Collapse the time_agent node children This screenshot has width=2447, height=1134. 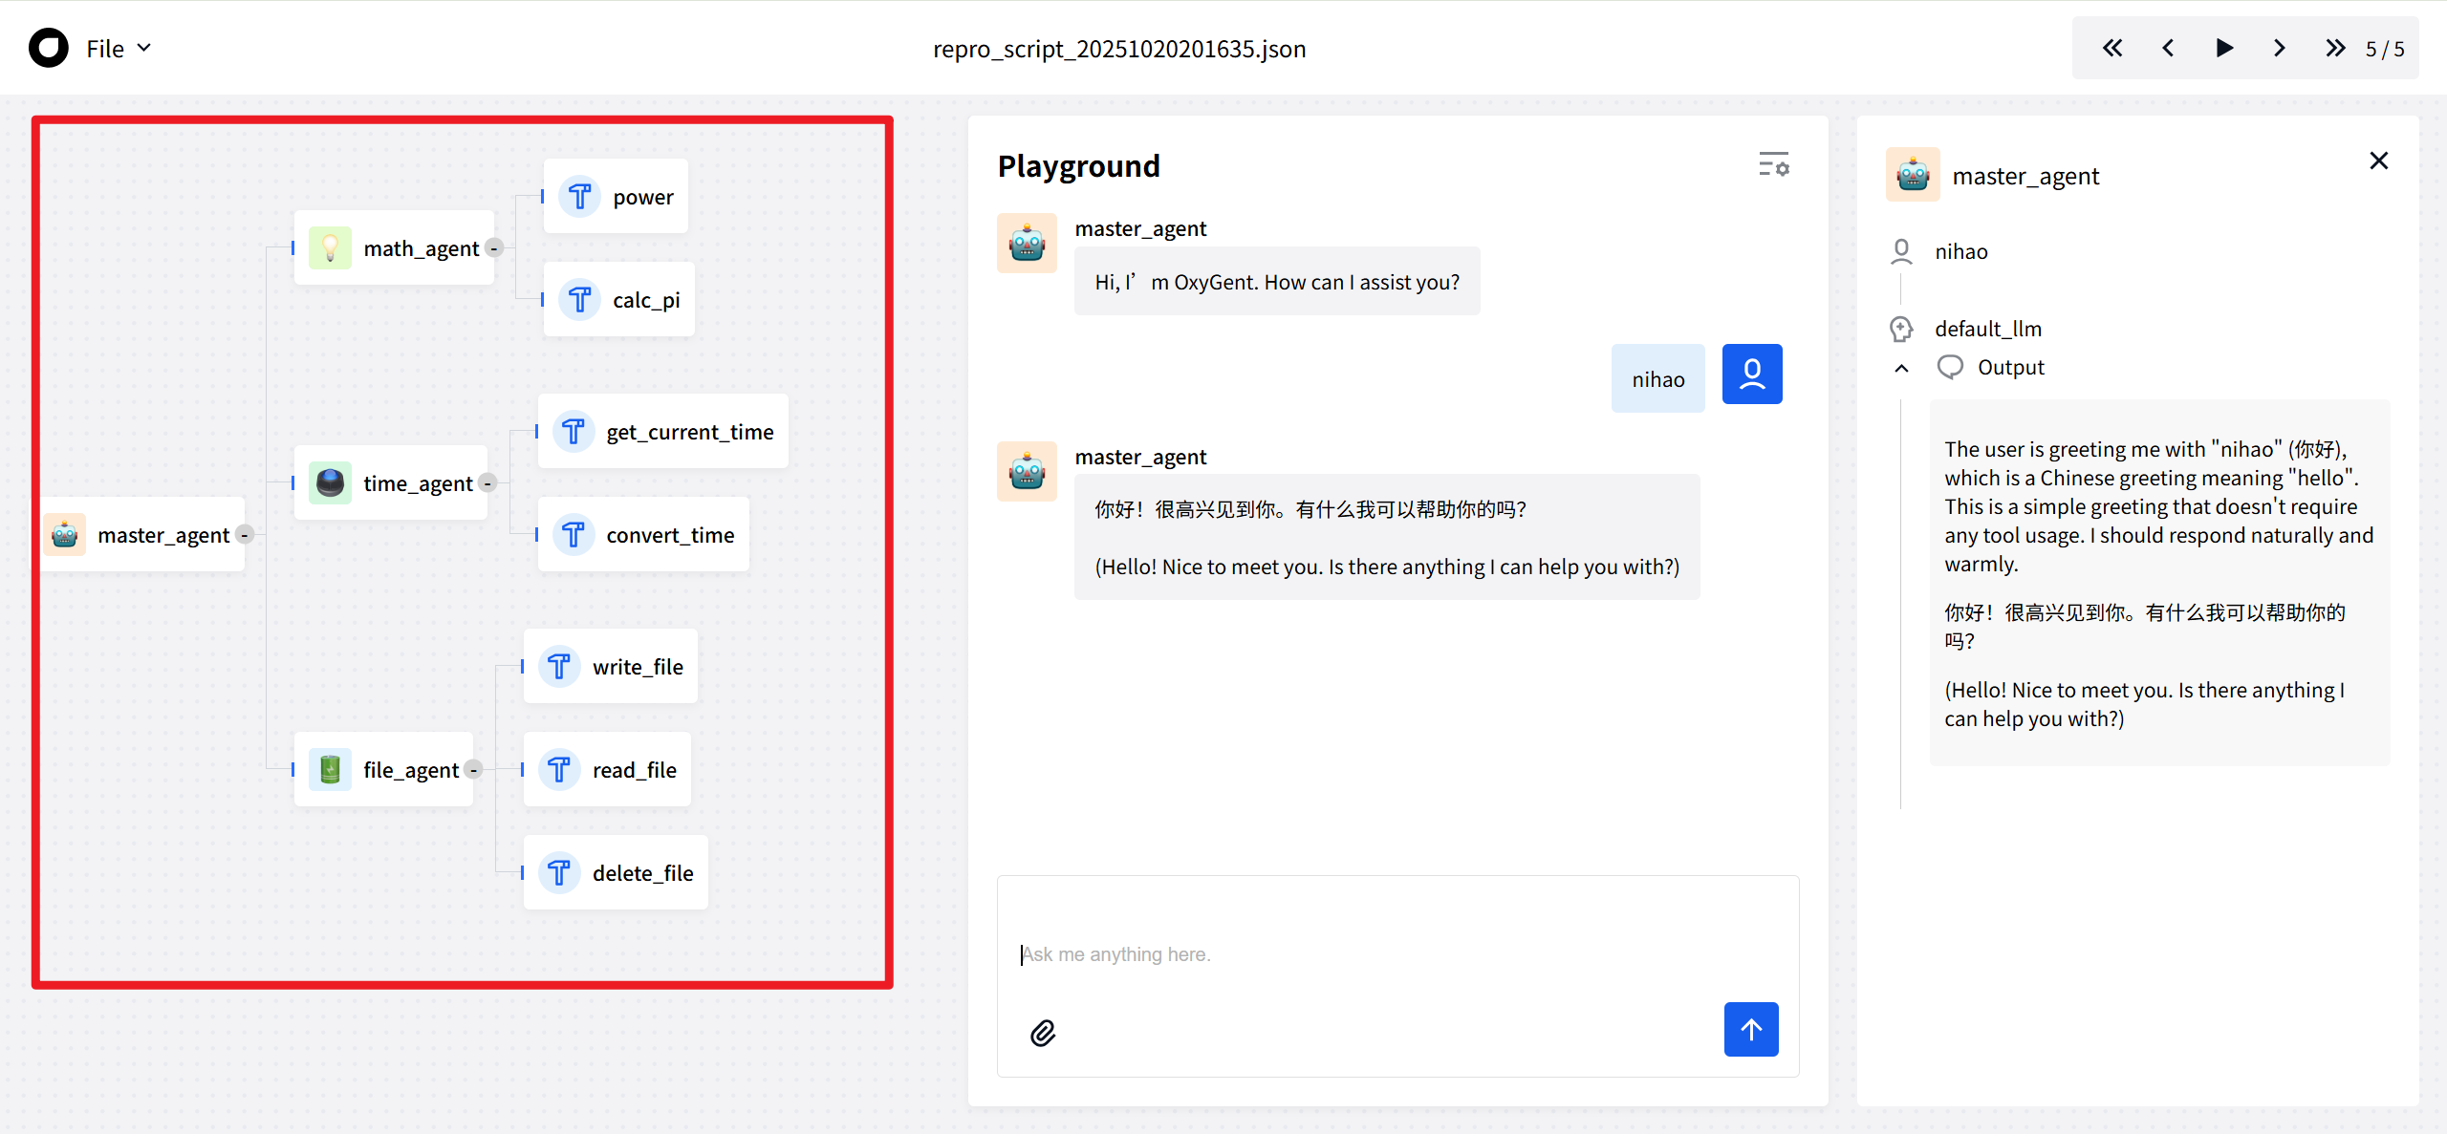(487, 483)
